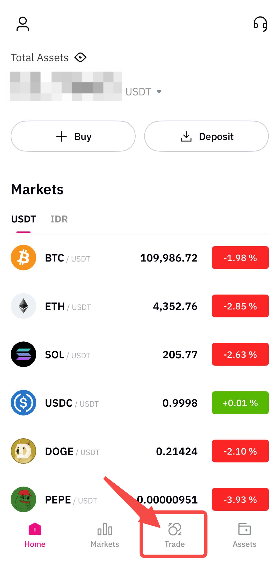This screenshot has height=561, width=279.
Task: Tap the Bitcoin coin icon
Action: 24,258
